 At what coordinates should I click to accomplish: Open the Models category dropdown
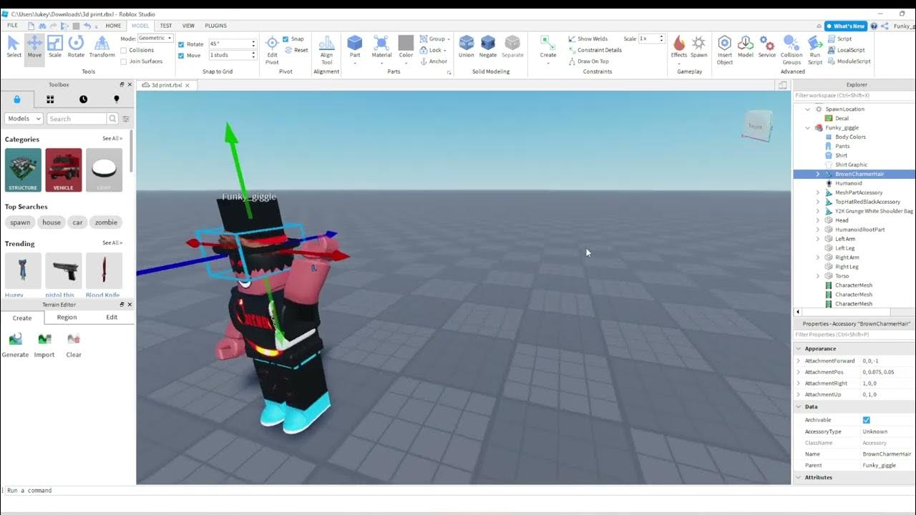pos(24,119)
